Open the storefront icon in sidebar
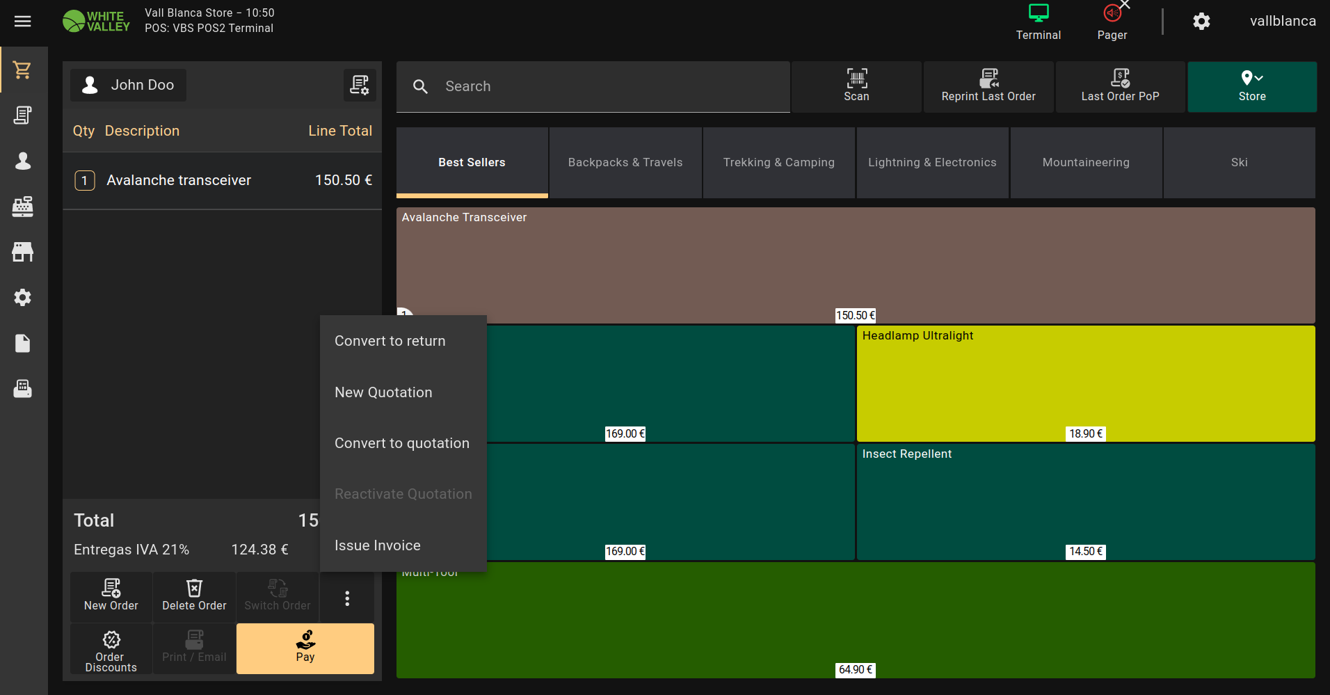Viewport: 1330px width, 695px height. click(x=23, y=252)
